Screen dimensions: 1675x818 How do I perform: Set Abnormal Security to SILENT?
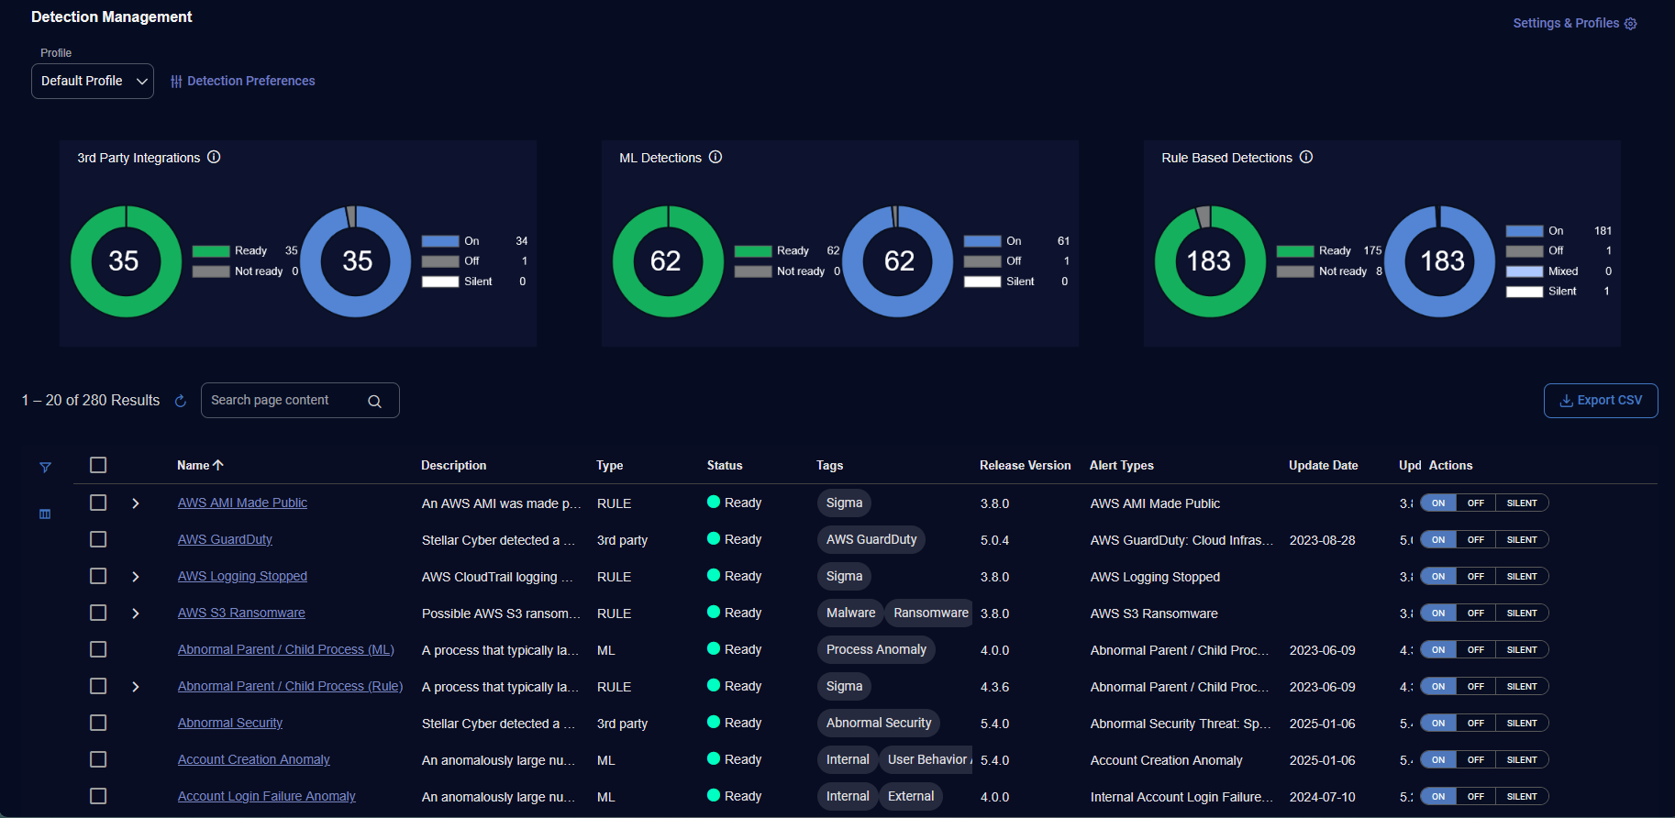pyautogui.click(x=1522, y=723)
